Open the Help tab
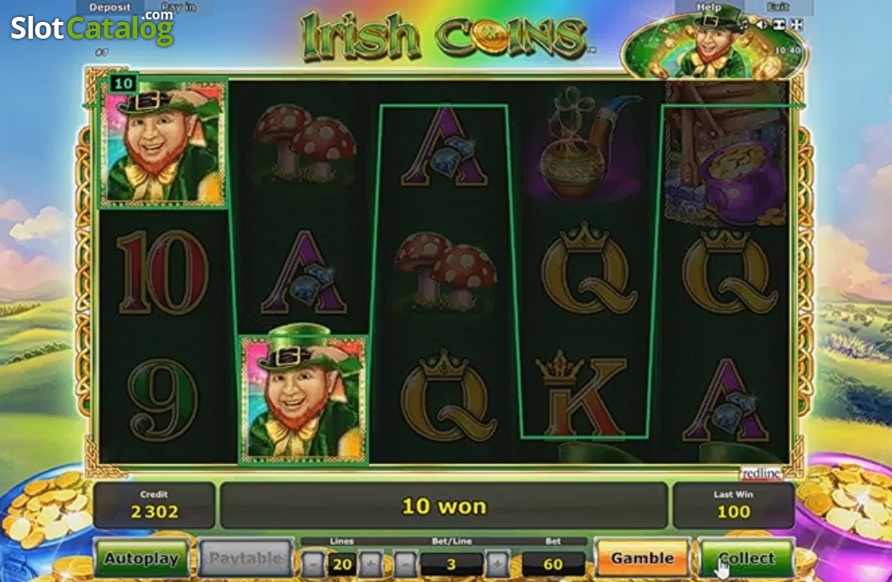The image size is (892, 582). pos(709,7)
